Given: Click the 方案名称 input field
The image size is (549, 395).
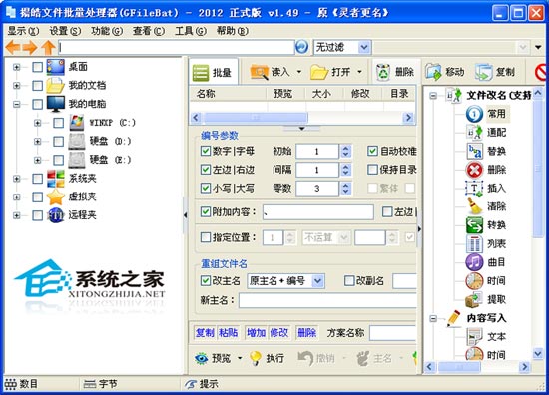Looking at the screenshot, I should 393,333.
